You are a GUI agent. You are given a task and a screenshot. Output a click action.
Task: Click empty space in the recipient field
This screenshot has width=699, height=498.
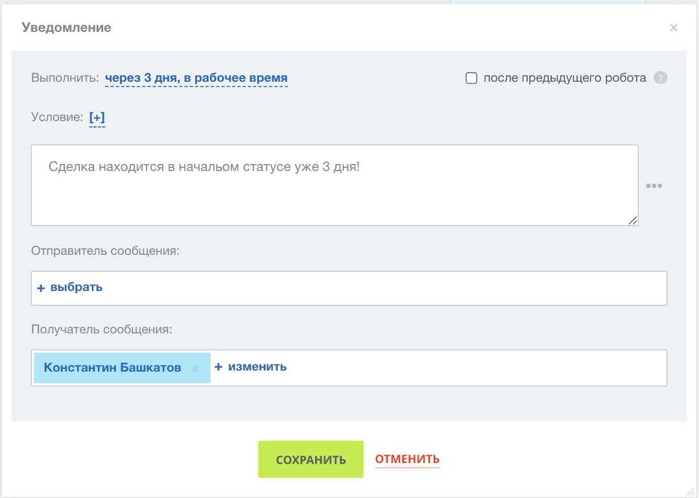[x=473, y=368]
